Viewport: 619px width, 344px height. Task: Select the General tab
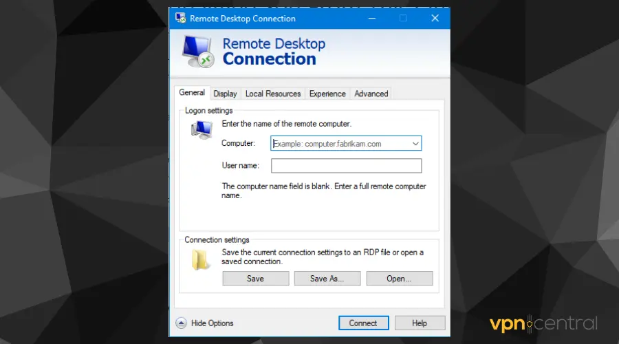point(192,92)
